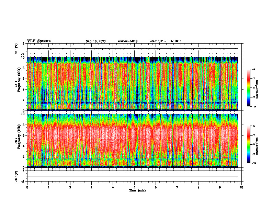Click the ch.2 color bar's log(PSD) label
Image resolution: width=272 pixels, height=210 pixels.
(x=257, y=146)
